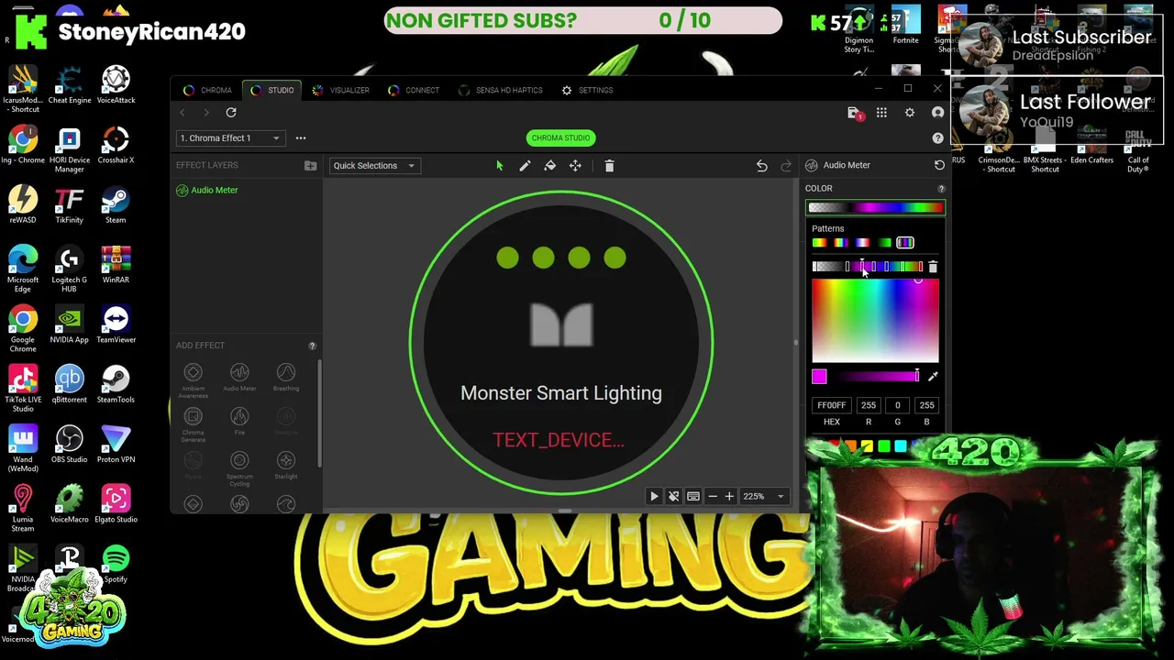This screenshot has width=1174, height=660.
Task: Click the B value input field
Action: 926,405
